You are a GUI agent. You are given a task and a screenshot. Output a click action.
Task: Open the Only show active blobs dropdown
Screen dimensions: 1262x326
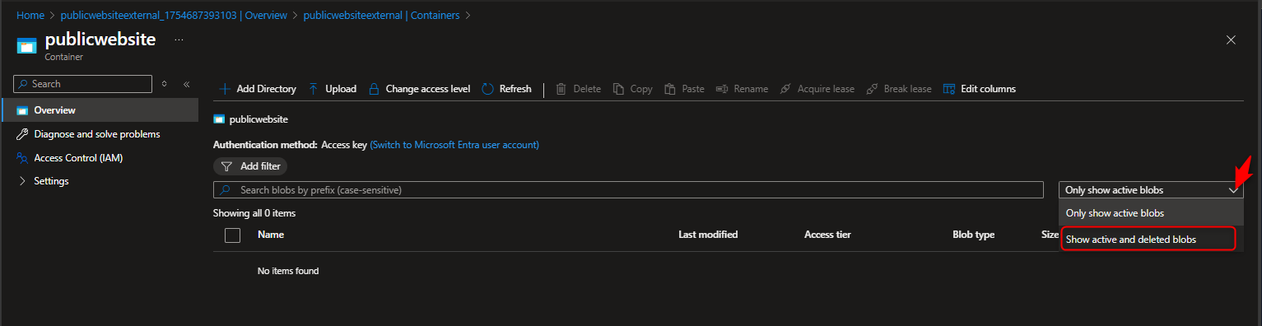click(x=1151, y=190)
